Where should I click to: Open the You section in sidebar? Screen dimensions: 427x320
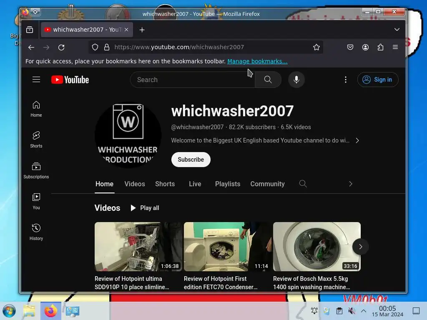tap(36, 201)
